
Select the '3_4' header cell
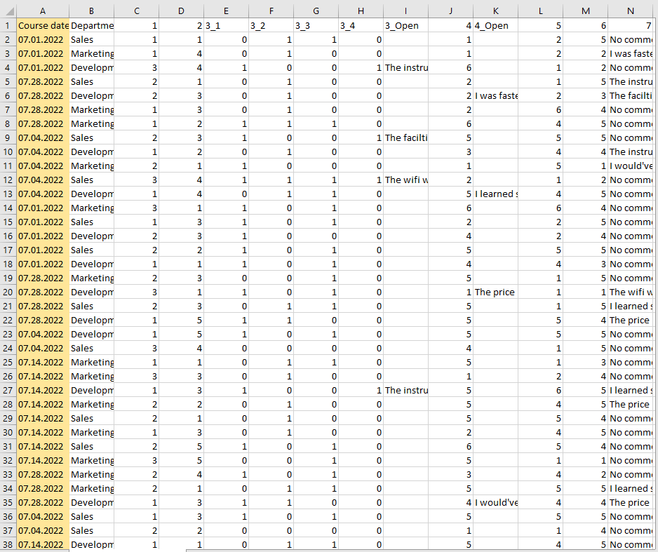pyautogui.click(x=361, y=25)
